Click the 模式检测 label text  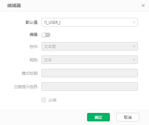pos(30,73)
